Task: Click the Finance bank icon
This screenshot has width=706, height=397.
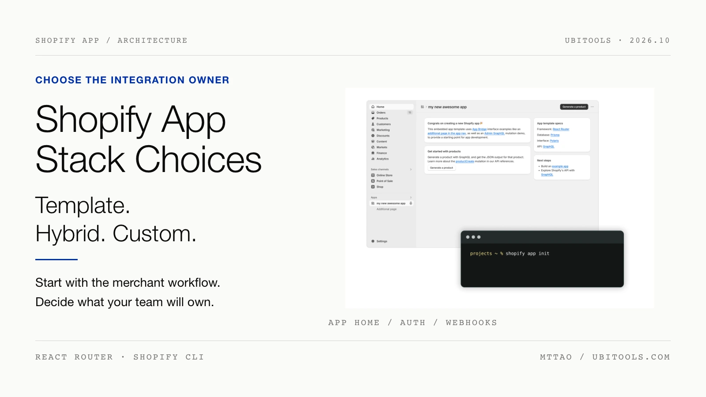Action: [x=373, y=153]
